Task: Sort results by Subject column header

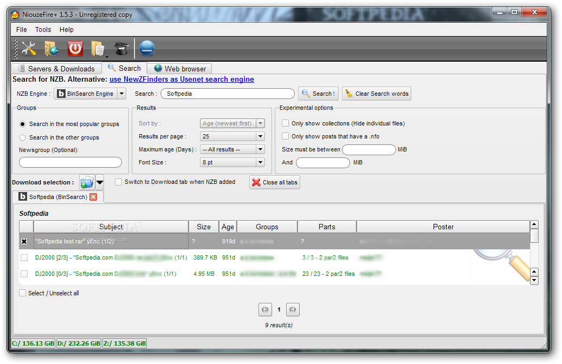Action: [x=111, y=227]
